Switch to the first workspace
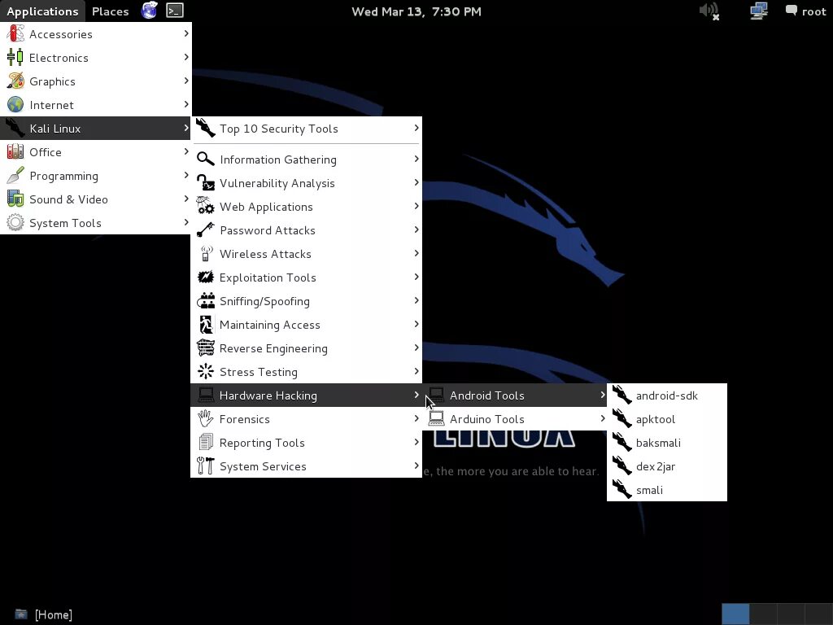The height and width of the screenshot is (625, 833). click(735, 614)
